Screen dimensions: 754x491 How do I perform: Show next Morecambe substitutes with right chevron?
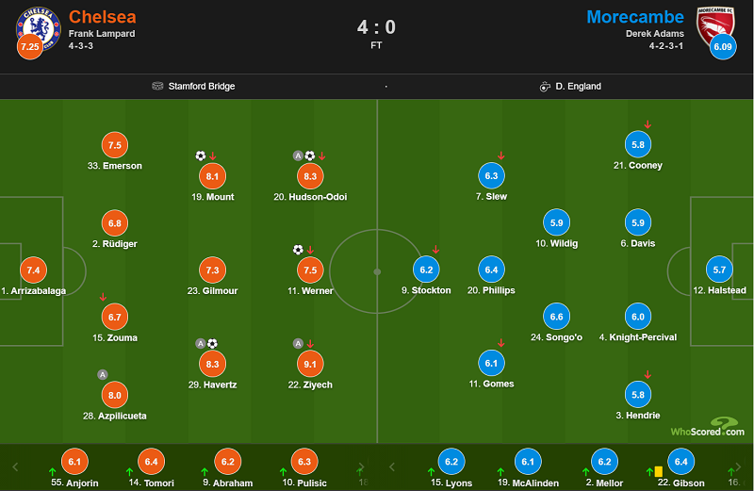coord(738,466)
